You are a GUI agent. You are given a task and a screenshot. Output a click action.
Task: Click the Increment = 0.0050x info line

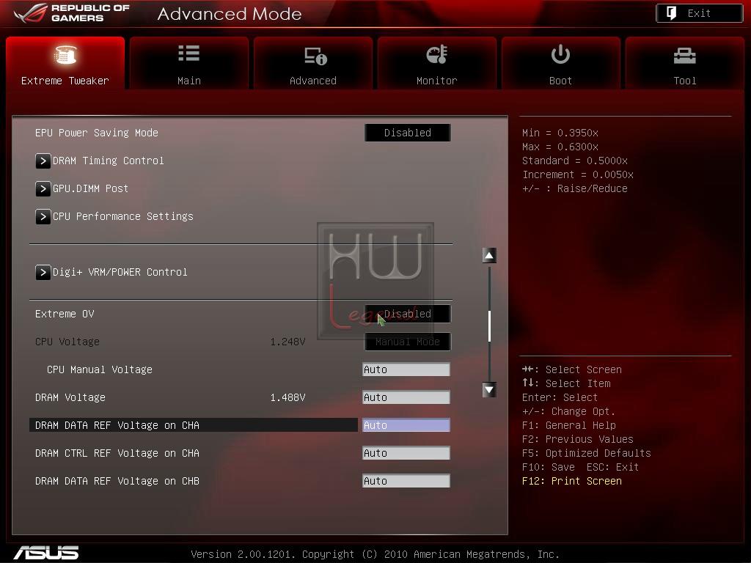tap(578, 174)
